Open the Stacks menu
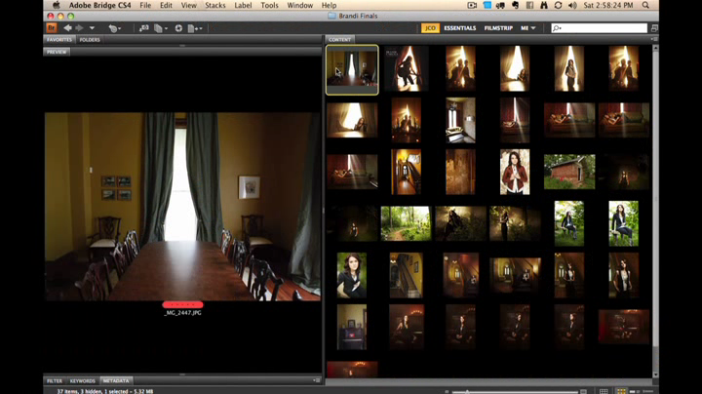This screenshot has width=702, height=394. point(214,6)
